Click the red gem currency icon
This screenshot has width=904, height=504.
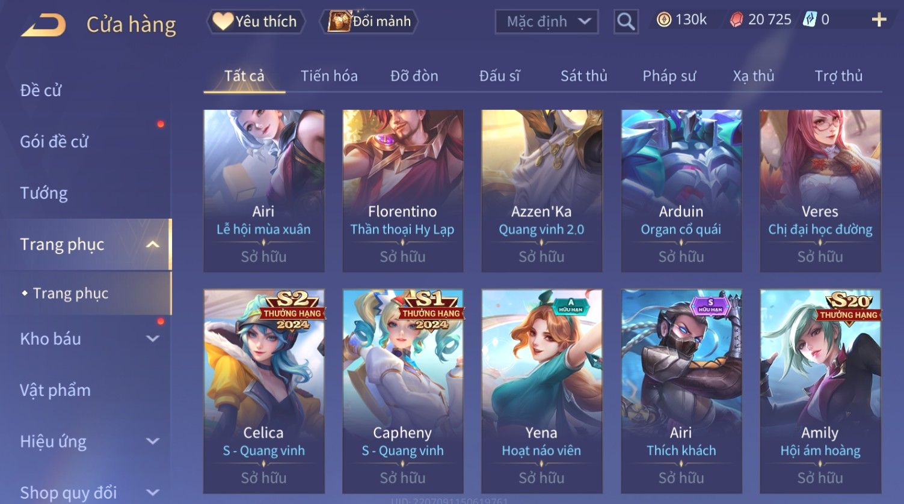coord(736,20)
